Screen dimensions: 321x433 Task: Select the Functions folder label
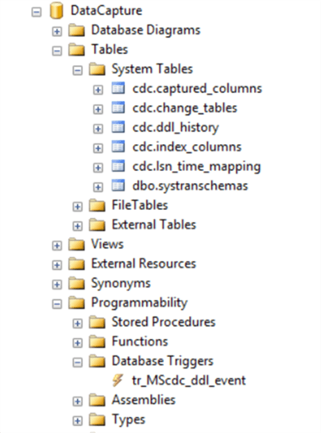coord(140,342)
